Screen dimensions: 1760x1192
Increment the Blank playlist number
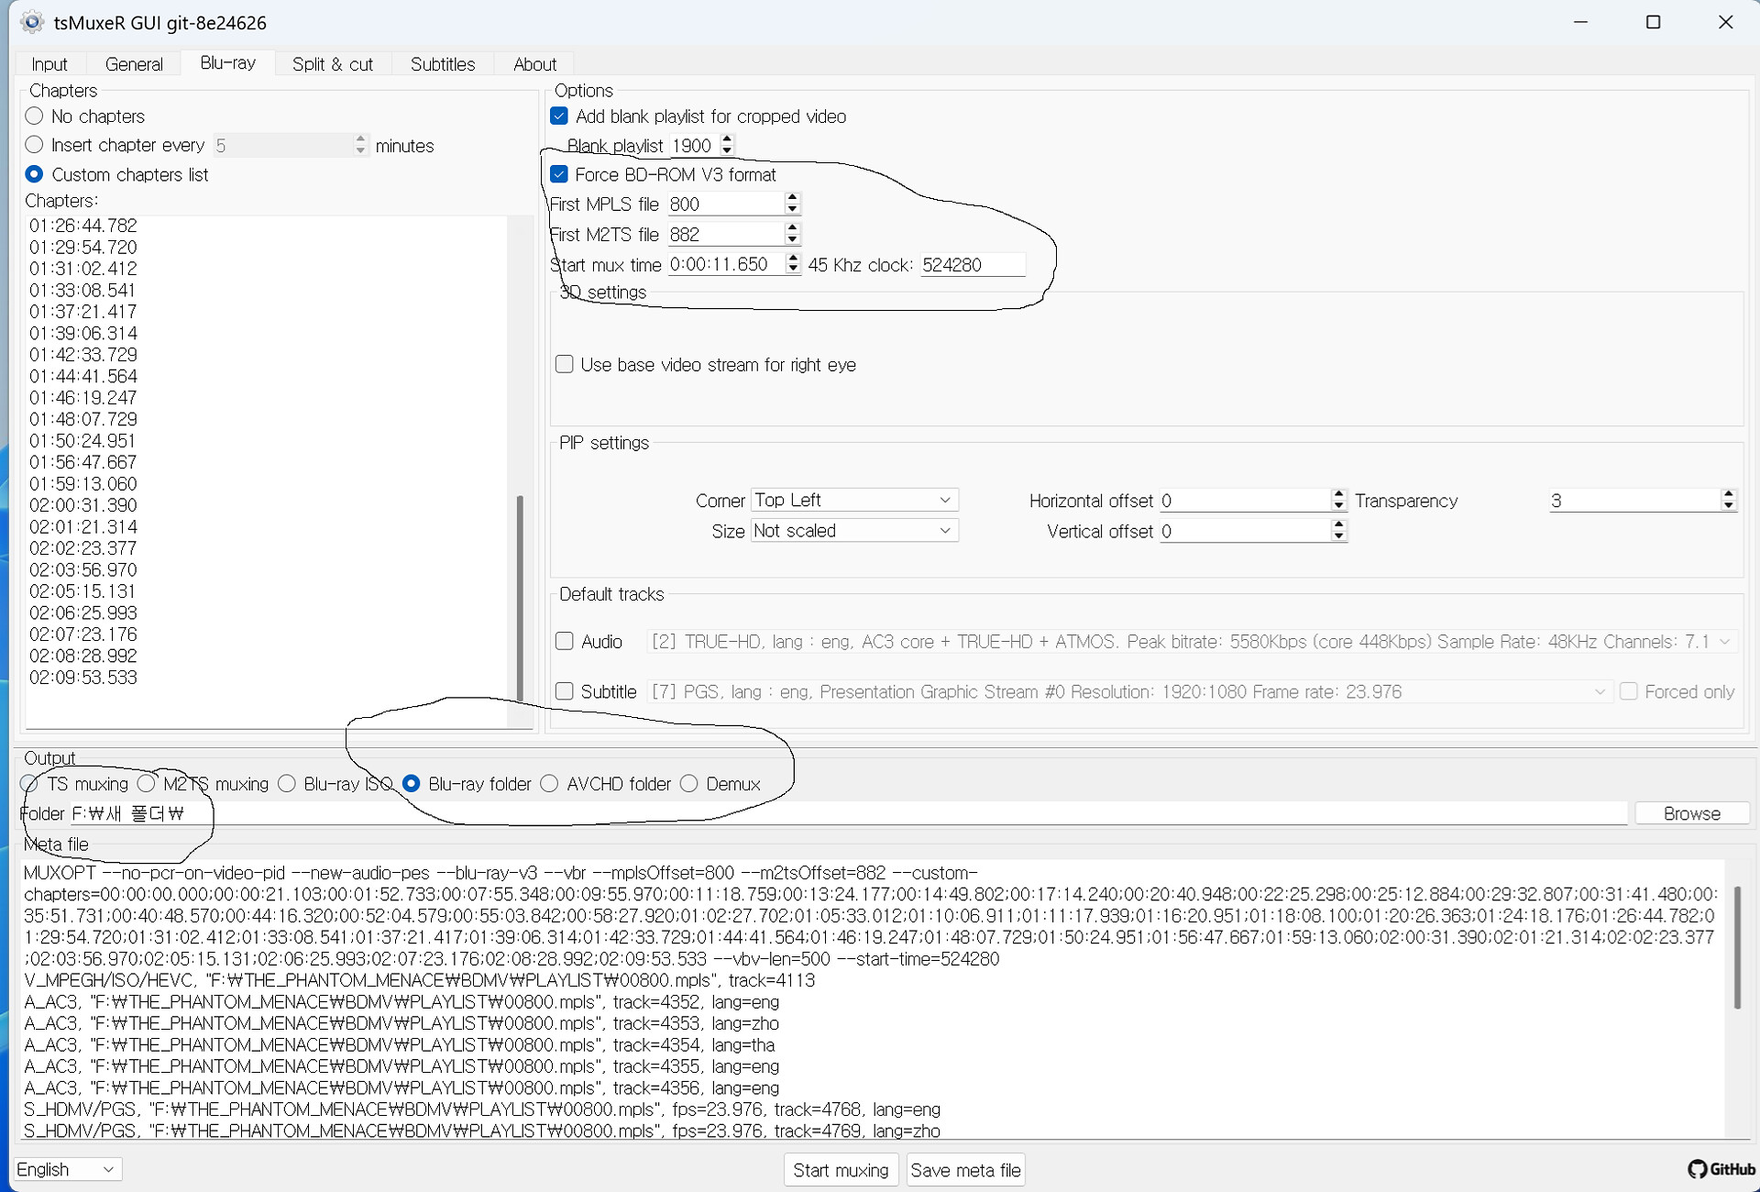tap(727, 139)
